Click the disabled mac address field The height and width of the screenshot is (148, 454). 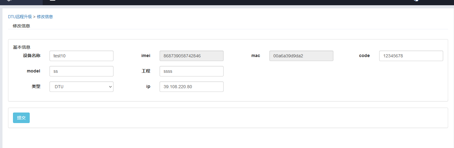(301, 56)
